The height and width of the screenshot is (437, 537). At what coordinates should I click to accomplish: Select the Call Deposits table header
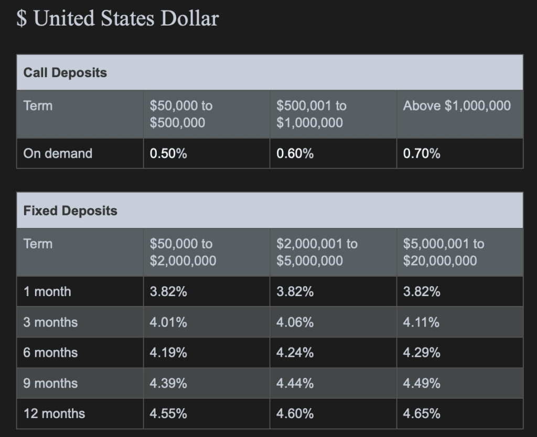click(65, 72)
